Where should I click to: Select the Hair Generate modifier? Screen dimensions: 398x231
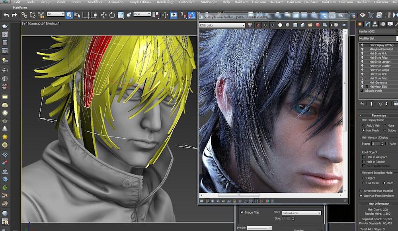pyautogui.click(x=378, y=83)
